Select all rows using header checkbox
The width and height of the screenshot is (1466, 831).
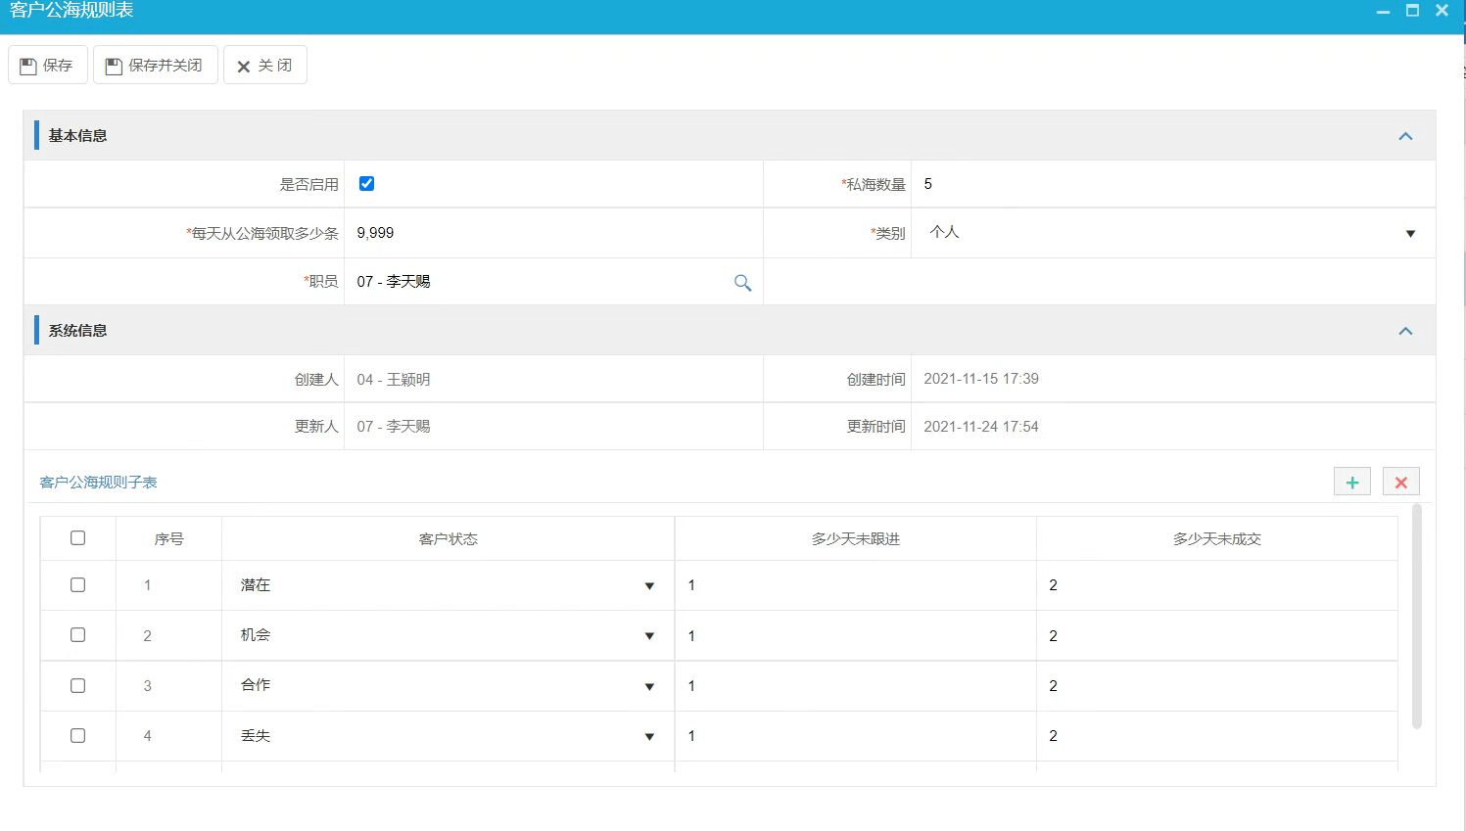tap(77, 537)
